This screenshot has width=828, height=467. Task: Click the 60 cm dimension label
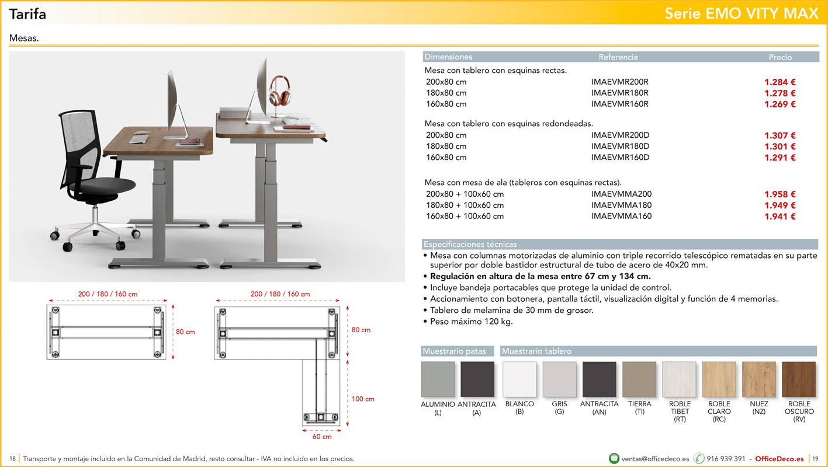(x=322, y=437)
